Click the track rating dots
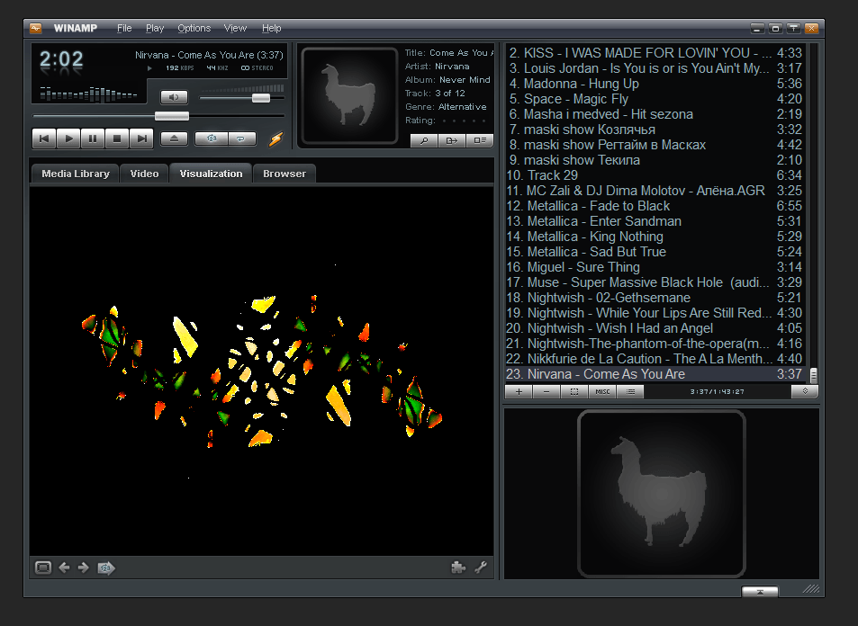858x626 pixels. (464, 121)
